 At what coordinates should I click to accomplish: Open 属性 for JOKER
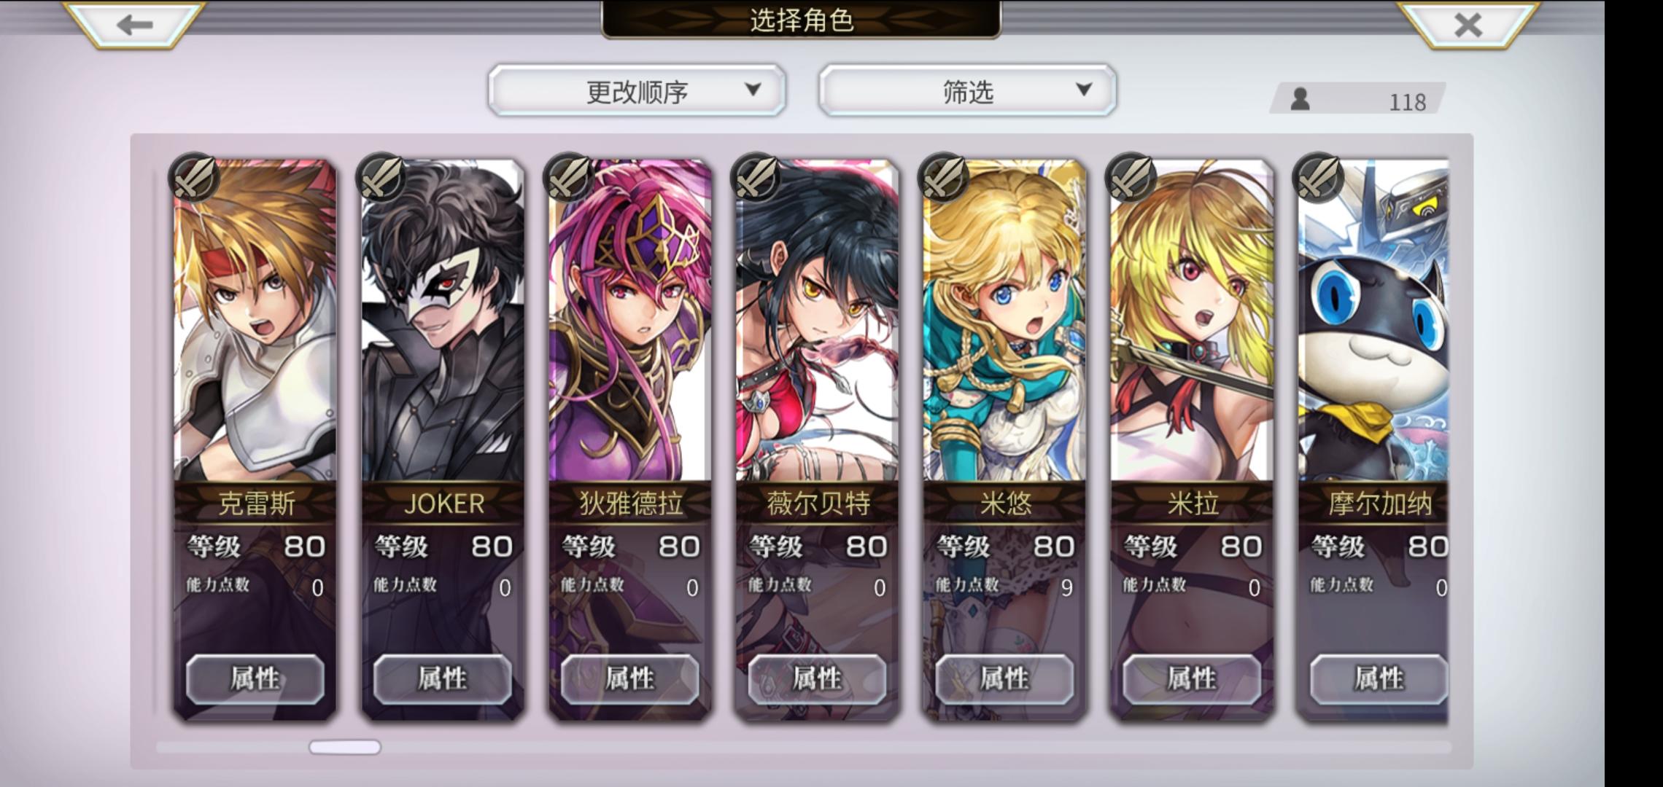443,679
